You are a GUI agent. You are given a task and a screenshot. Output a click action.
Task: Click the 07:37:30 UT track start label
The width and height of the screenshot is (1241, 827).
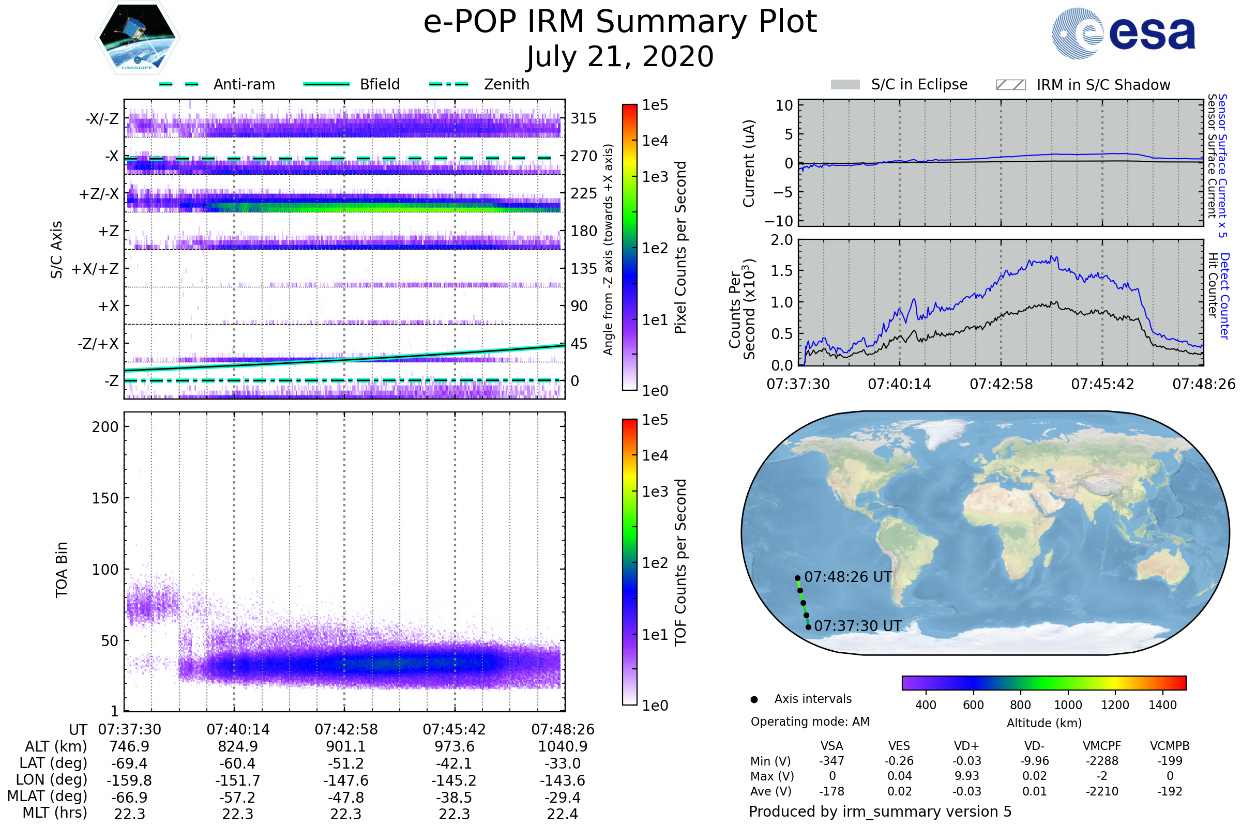click(858, 626)
